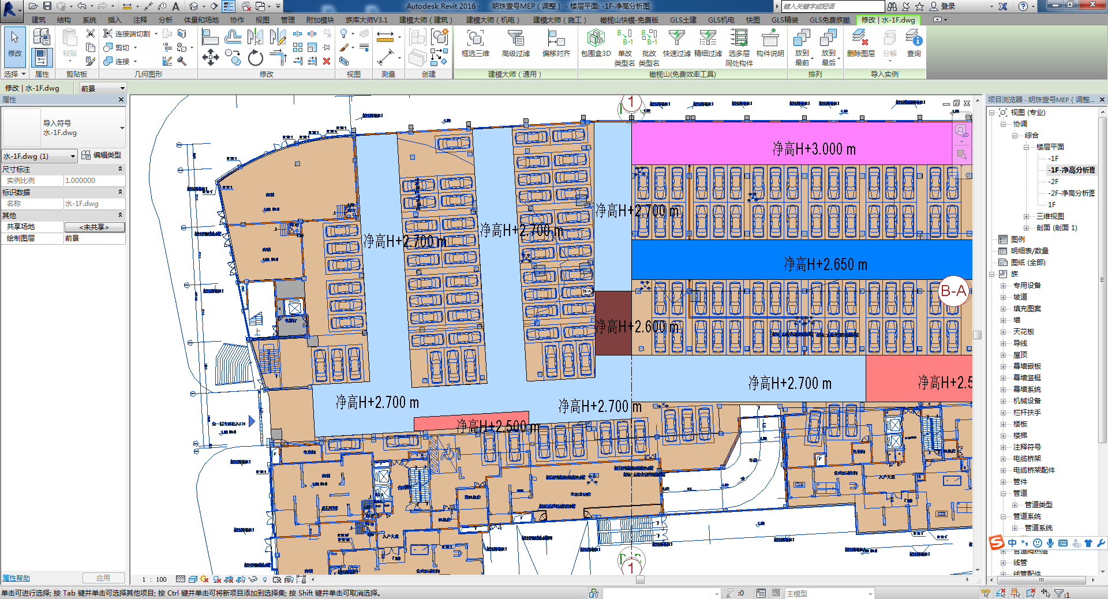Open the 放到最前 dropdown arrow
This screenshot has height=599, width=1108.
pos(813,58)
